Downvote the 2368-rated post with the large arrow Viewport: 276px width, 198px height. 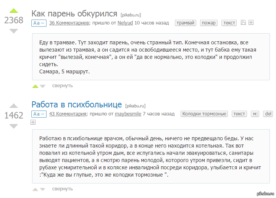pyautogui.click(x=14, y=31)
